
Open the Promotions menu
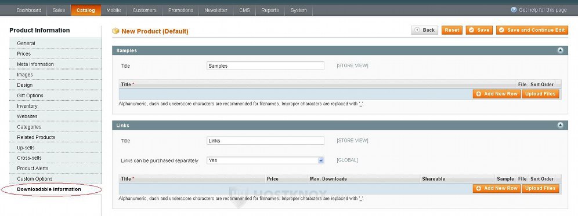(180, 10)
